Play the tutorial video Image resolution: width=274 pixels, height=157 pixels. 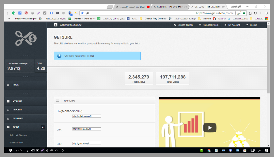(x=210, y=128)
